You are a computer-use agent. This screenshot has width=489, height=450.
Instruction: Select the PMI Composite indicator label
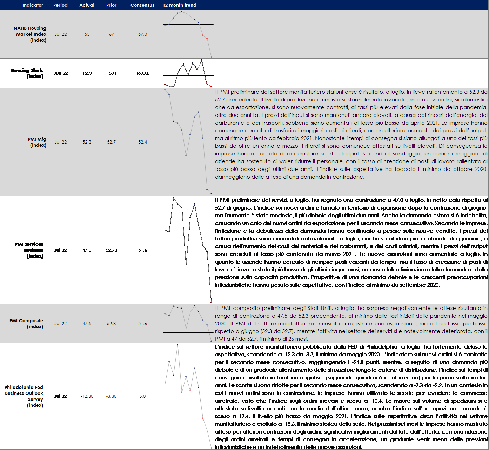(x=27, y=324)
